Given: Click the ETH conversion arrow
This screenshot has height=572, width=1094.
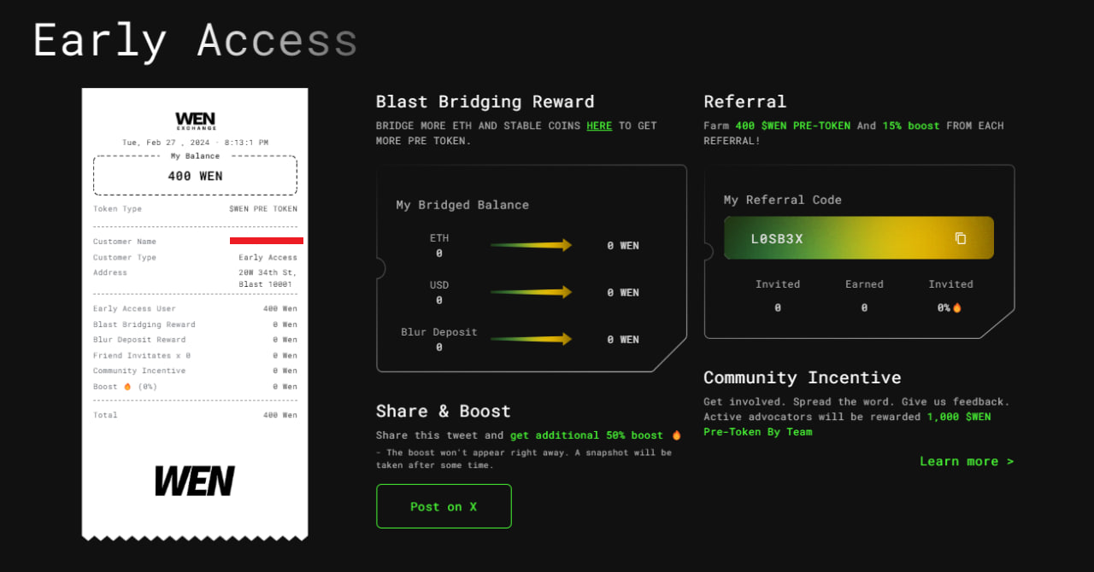Looking at the screenshot, I should coord(531,245).
